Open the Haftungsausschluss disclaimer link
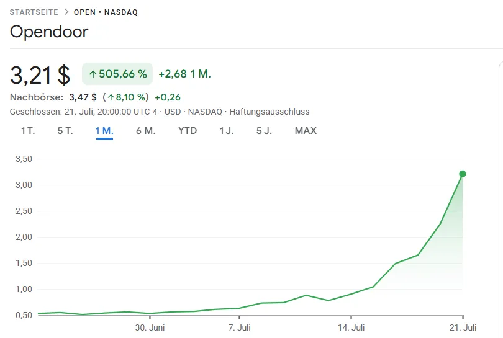The height and width of the screenshot is (338, 503). point(270,112)
